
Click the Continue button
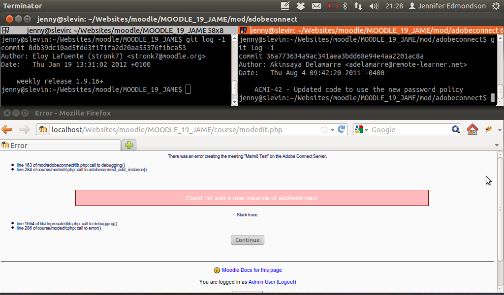248,240
